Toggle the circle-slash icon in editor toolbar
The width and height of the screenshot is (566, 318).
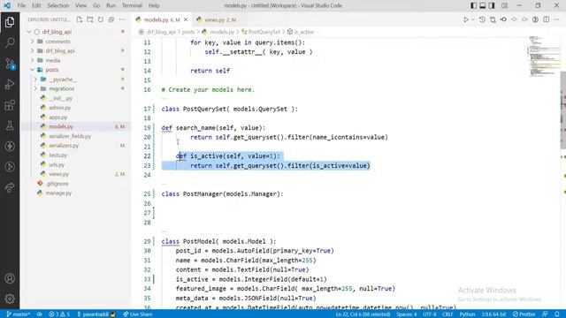coord(535,19)
